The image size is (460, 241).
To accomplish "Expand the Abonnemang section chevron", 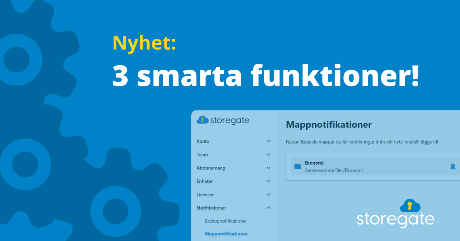I will pos(268,168).
